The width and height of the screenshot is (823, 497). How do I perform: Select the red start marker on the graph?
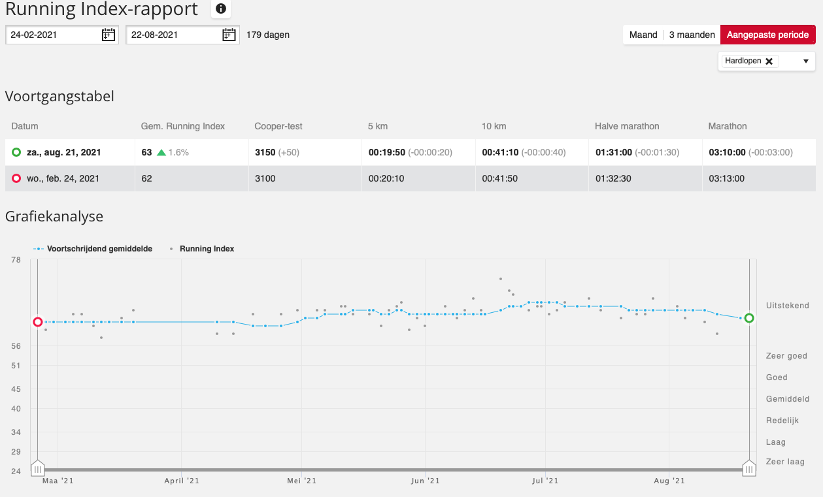tap(38, 322)
